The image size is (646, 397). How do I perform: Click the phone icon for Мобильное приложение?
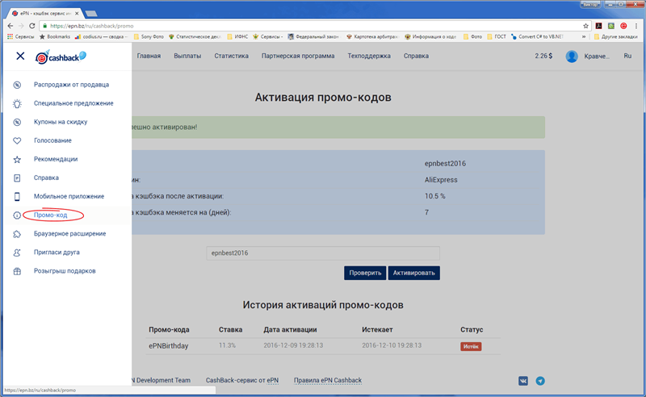point(17,196)
